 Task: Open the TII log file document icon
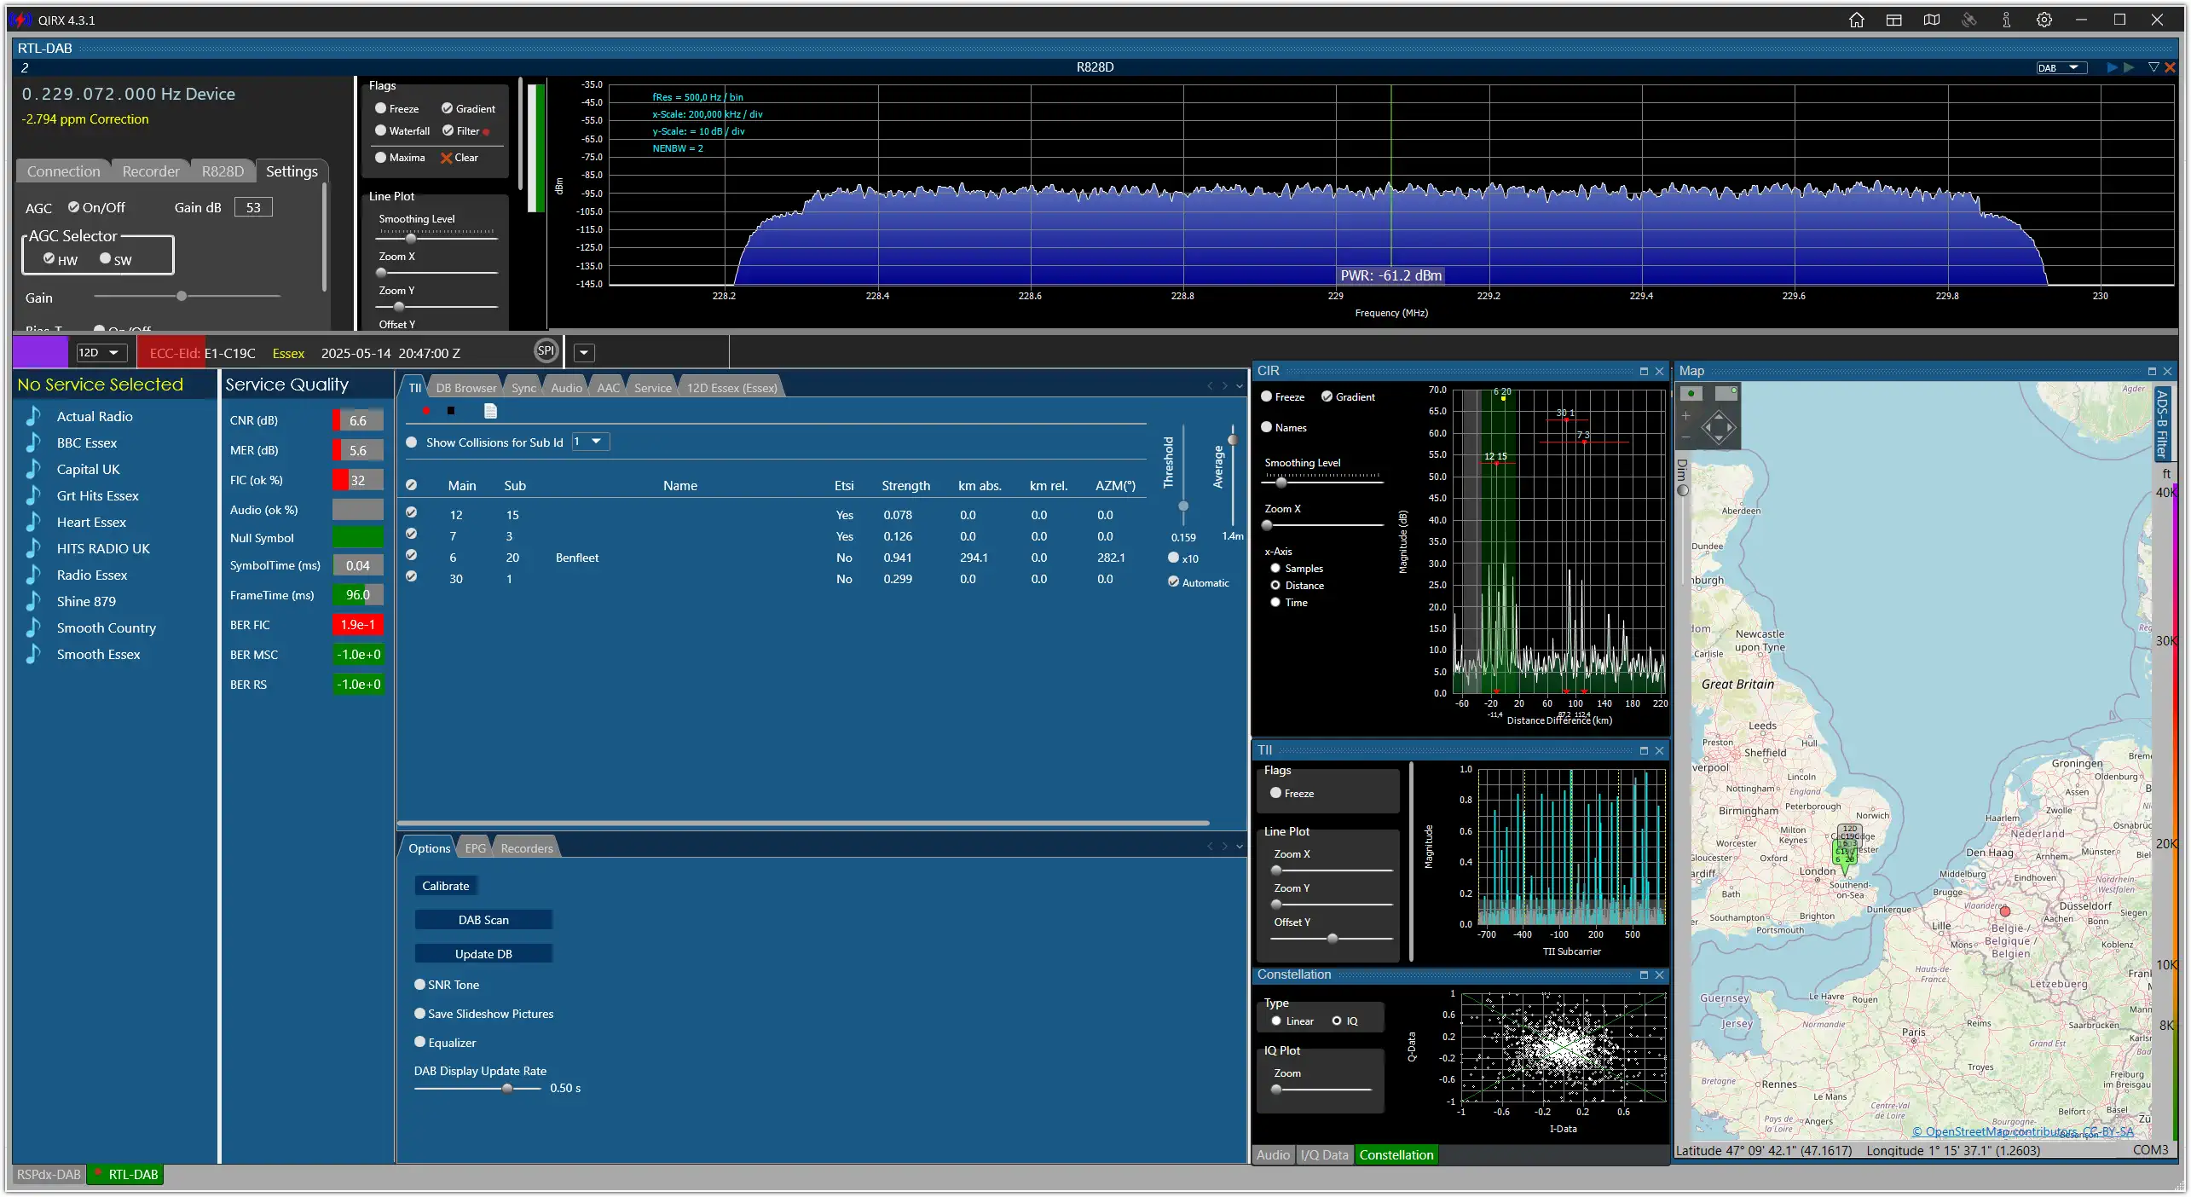(490, 411)
